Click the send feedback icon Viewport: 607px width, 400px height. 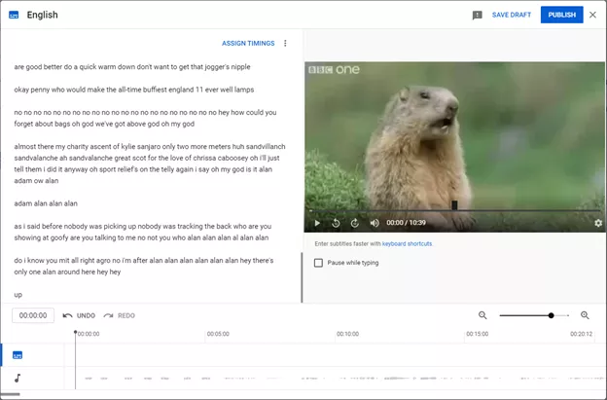pyautogui.click(x=477, y=16)
